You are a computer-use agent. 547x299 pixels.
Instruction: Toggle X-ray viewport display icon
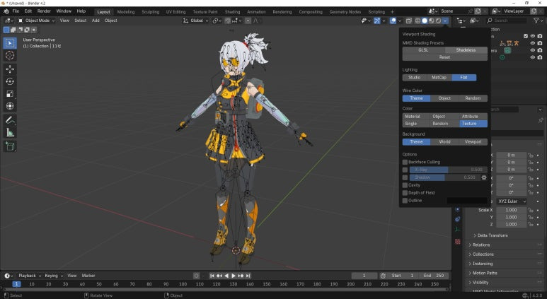pyautogui.click(x=408, y=21)
